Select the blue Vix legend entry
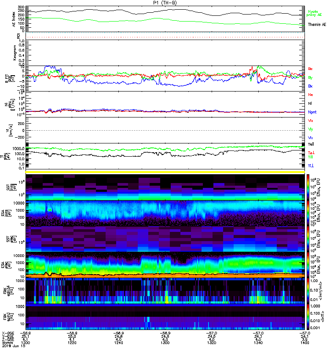This screenshot has width=330, height=352. tap(310, 138)
